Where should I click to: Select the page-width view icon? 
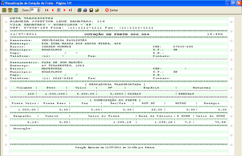[16, 10]
